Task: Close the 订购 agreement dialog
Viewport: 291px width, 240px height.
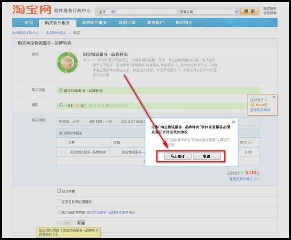Action: [234, 122]
